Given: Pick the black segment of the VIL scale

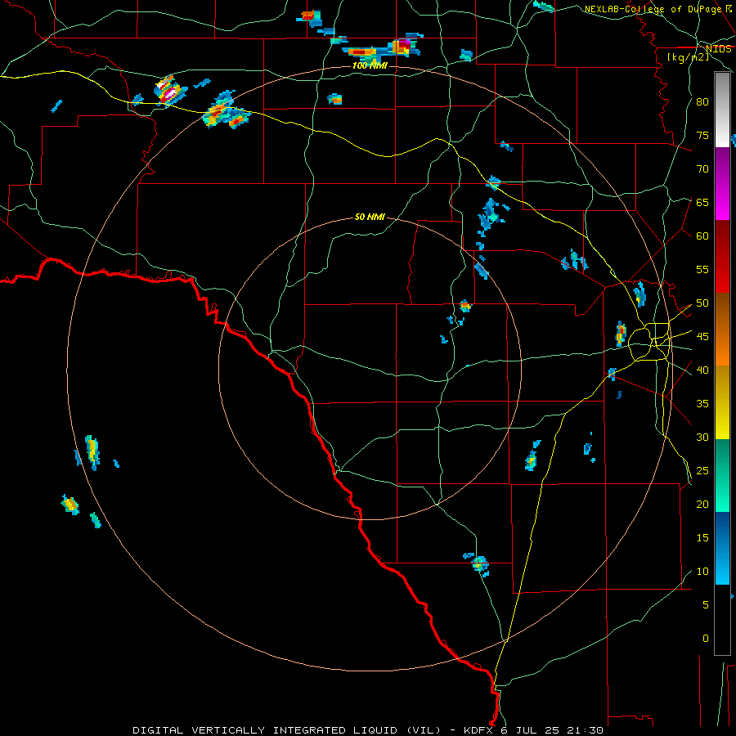Looking at the screenshot, I should coord(722,620).
